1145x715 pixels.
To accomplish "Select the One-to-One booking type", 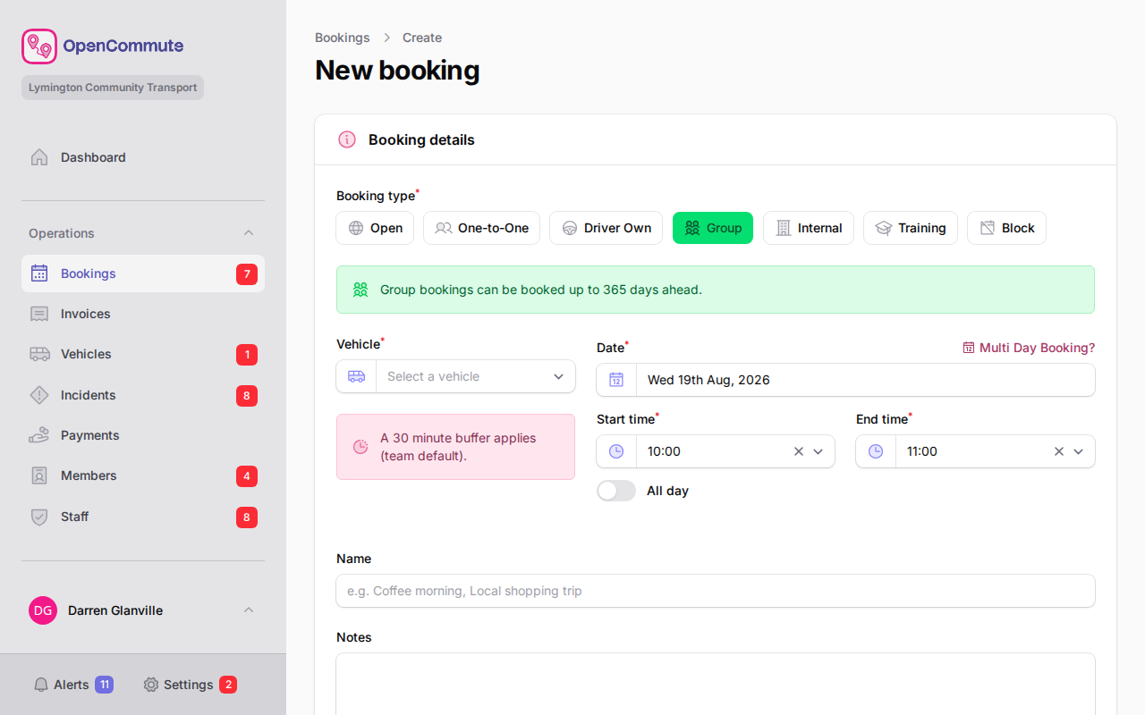I will coord(481,228).
